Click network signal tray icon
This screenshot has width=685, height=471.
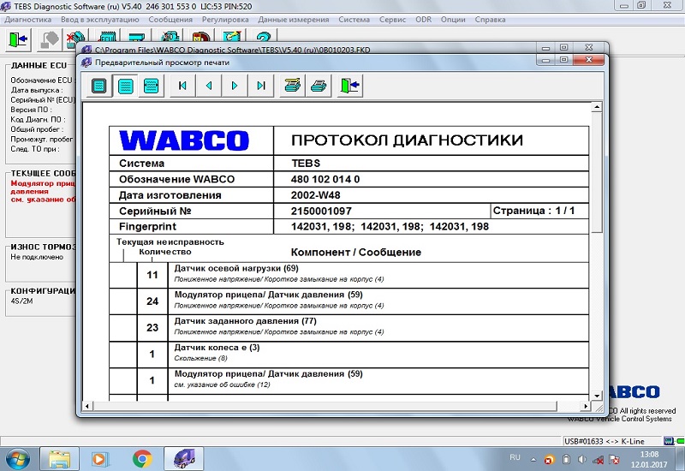599,459
